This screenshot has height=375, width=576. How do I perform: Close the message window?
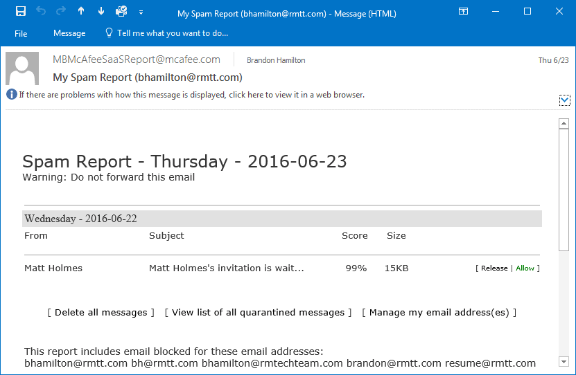tap(559, 11)
